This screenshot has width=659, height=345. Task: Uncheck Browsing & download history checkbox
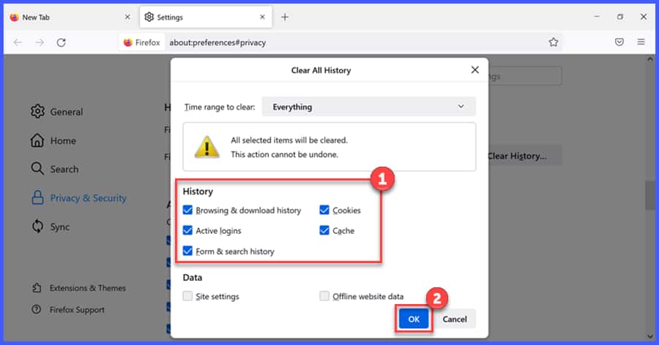tap(188, 211)
